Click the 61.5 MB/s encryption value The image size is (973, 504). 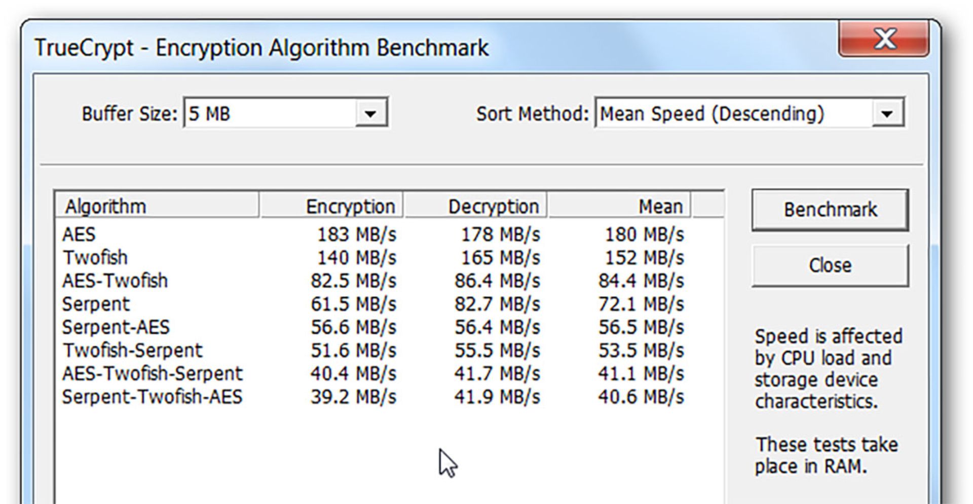pos(354,304)
